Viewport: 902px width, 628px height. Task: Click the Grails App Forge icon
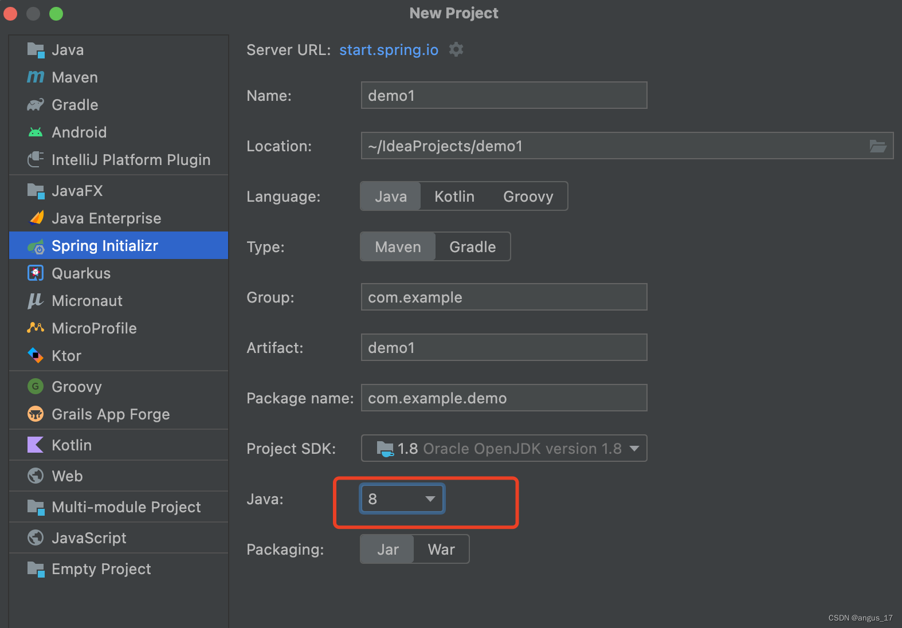[36, 414]
